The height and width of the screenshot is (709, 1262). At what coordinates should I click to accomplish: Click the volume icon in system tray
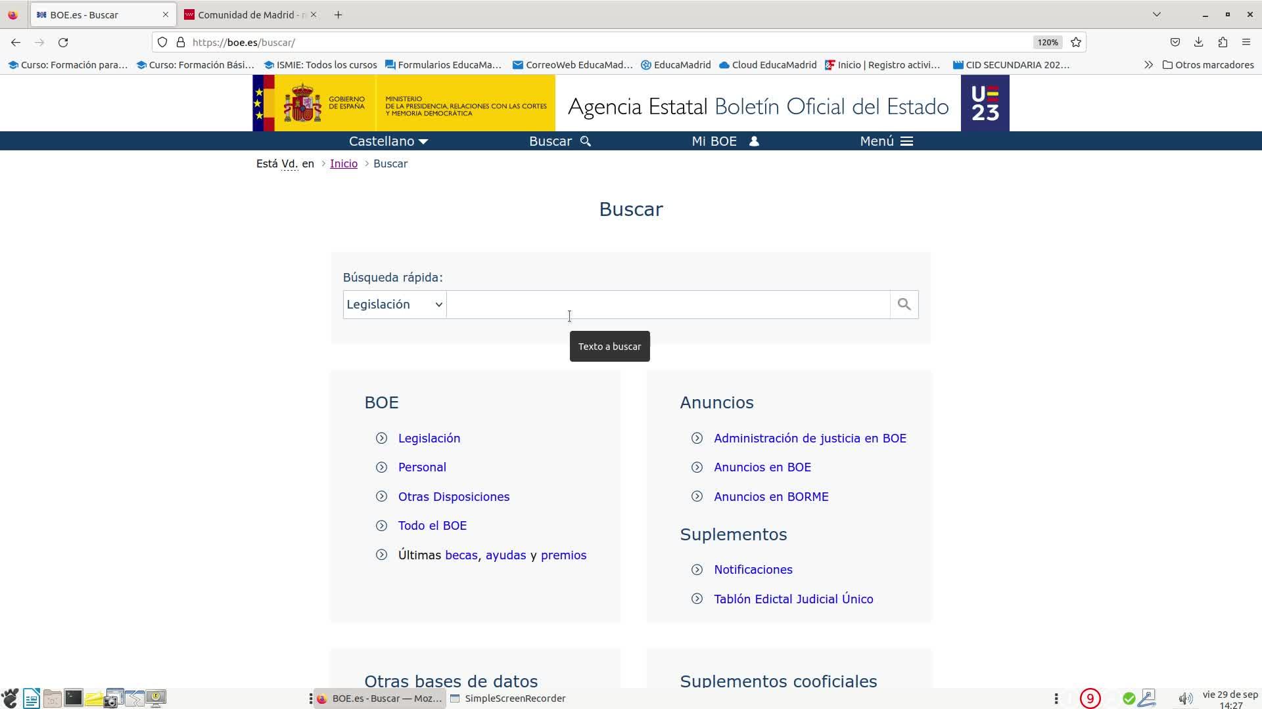(1185, 698)
